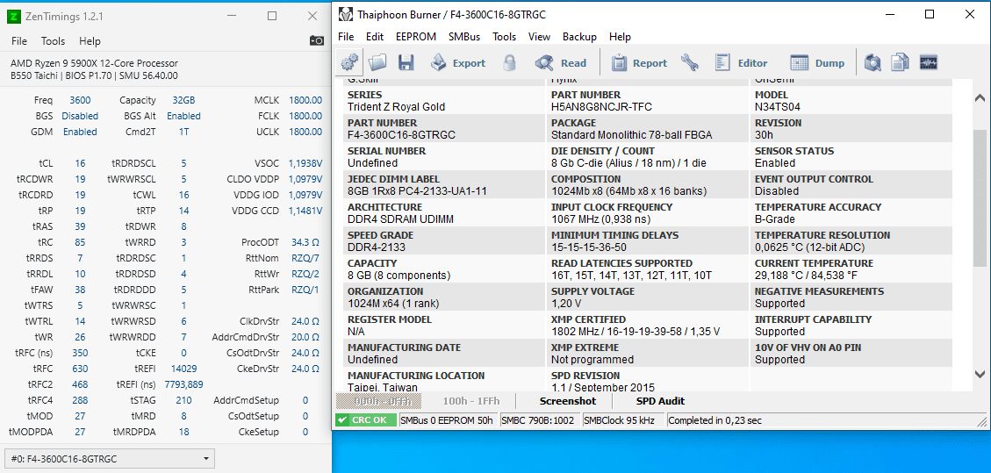
Task: Click the Read SPD toolbar button
Action: 561,62
